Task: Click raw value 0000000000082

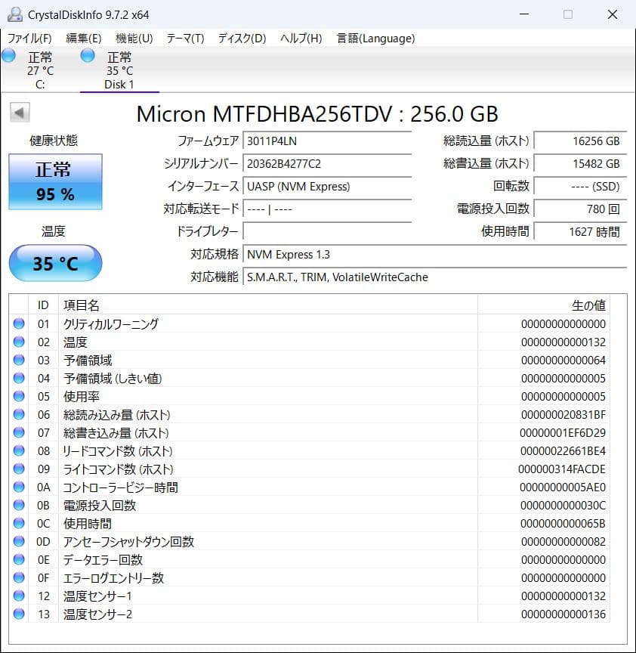Action: point(563,542)
